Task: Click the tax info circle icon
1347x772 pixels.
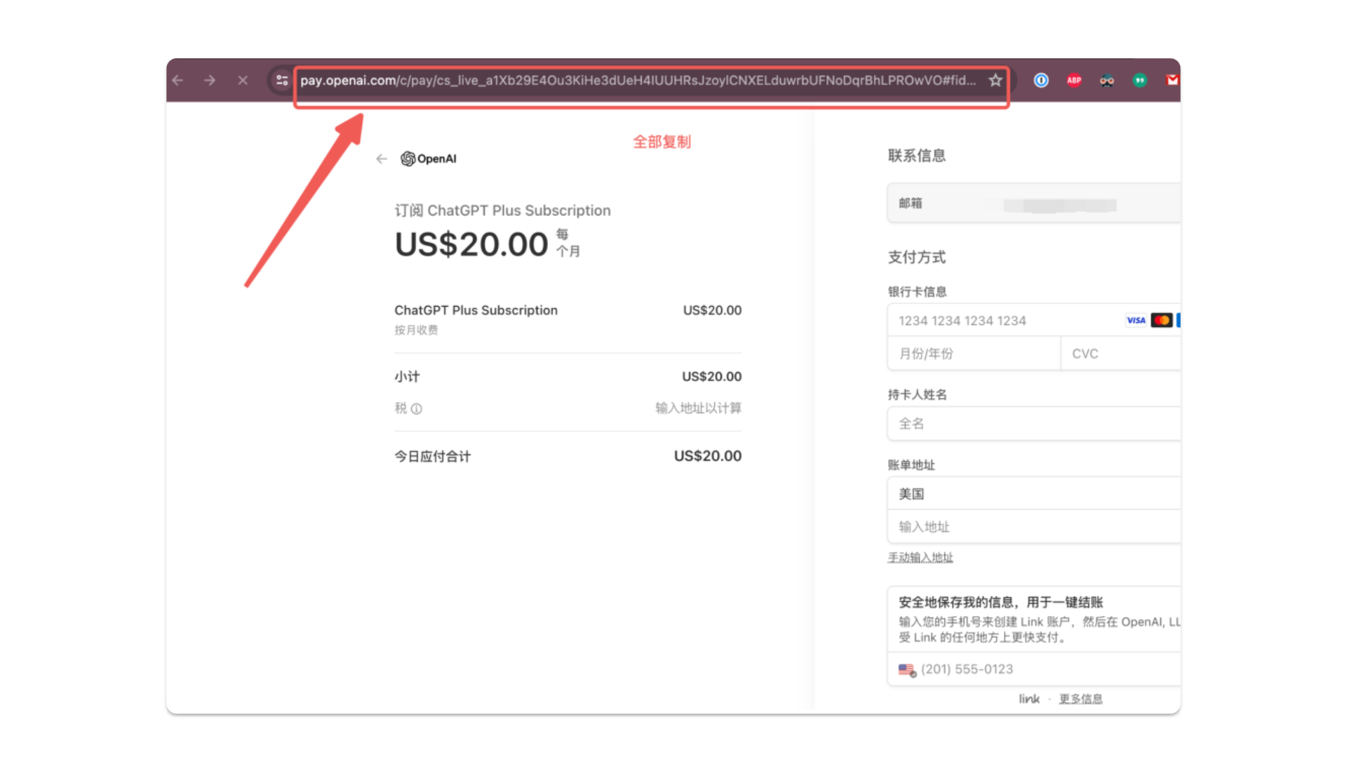Action: coord(417,408)
